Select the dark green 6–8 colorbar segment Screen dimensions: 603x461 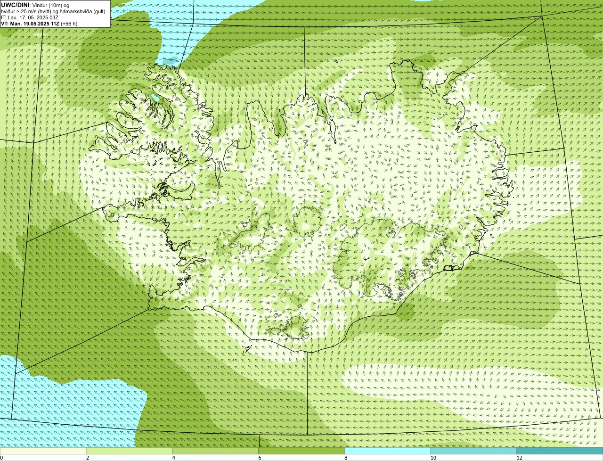(302, 451)
